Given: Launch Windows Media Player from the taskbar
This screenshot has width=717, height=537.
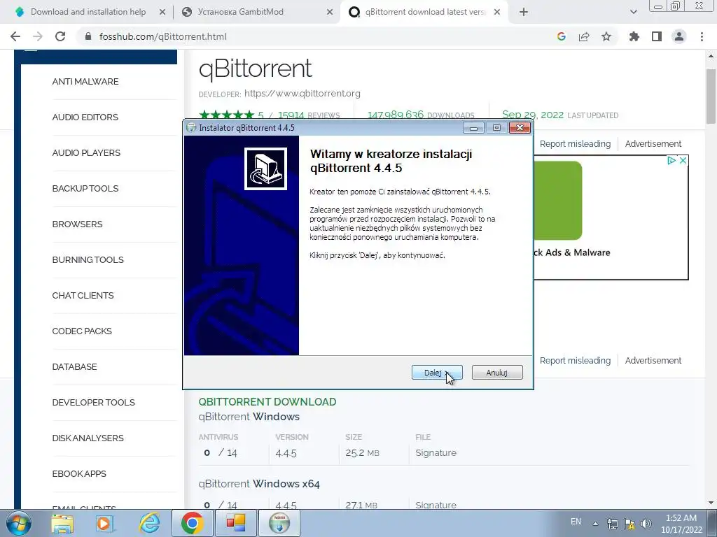Looking at the screenshot, I should [105, 523].
